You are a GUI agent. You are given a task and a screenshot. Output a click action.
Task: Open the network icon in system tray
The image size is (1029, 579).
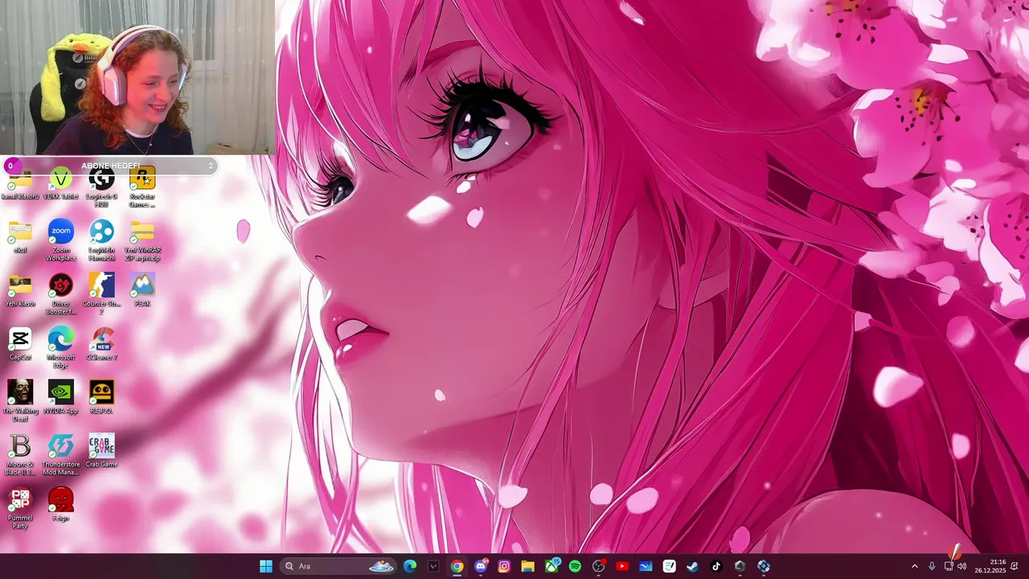[949, 566]
